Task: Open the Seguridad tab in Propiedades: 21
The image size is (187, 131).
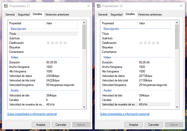Action: click(x=24, y=14)
